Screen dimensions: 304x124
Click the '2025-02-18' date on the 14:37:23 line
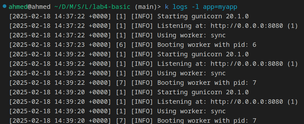(x=31, y=45)
